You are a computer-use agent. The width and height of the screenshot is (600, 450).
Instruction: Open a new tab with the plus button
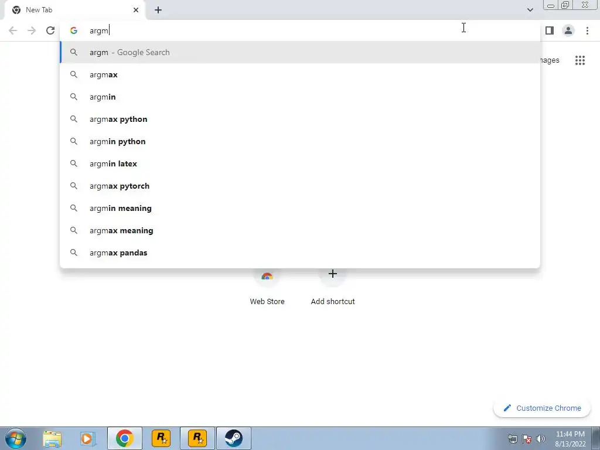coord(158,10)
